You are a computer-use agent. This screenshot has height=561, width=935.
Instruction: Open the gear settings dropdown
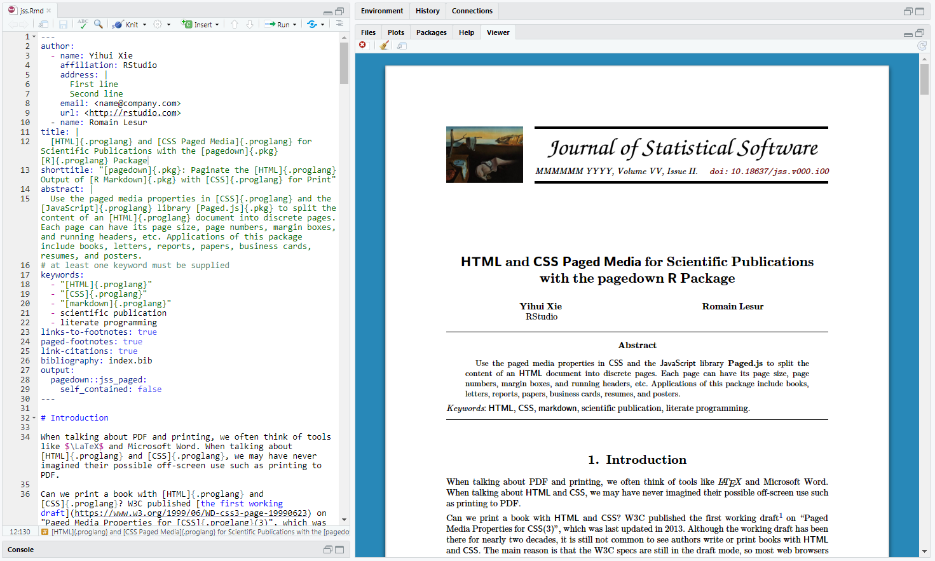161,24
